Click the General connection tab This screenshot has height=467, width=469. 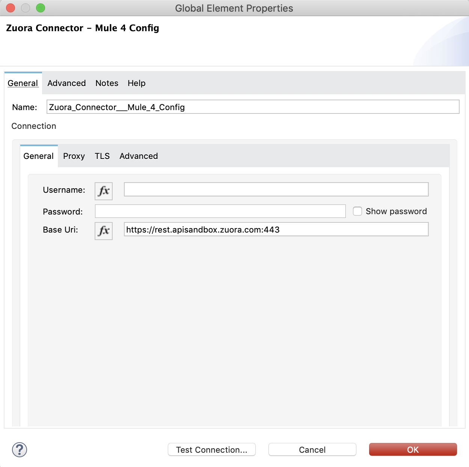(x=38, y=156)
